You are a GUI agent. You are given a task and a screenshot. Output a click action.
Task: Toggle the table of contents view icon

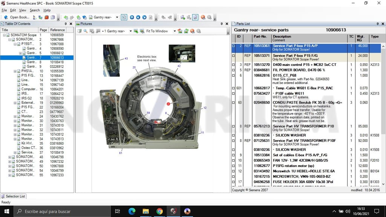tap(124, 17)
